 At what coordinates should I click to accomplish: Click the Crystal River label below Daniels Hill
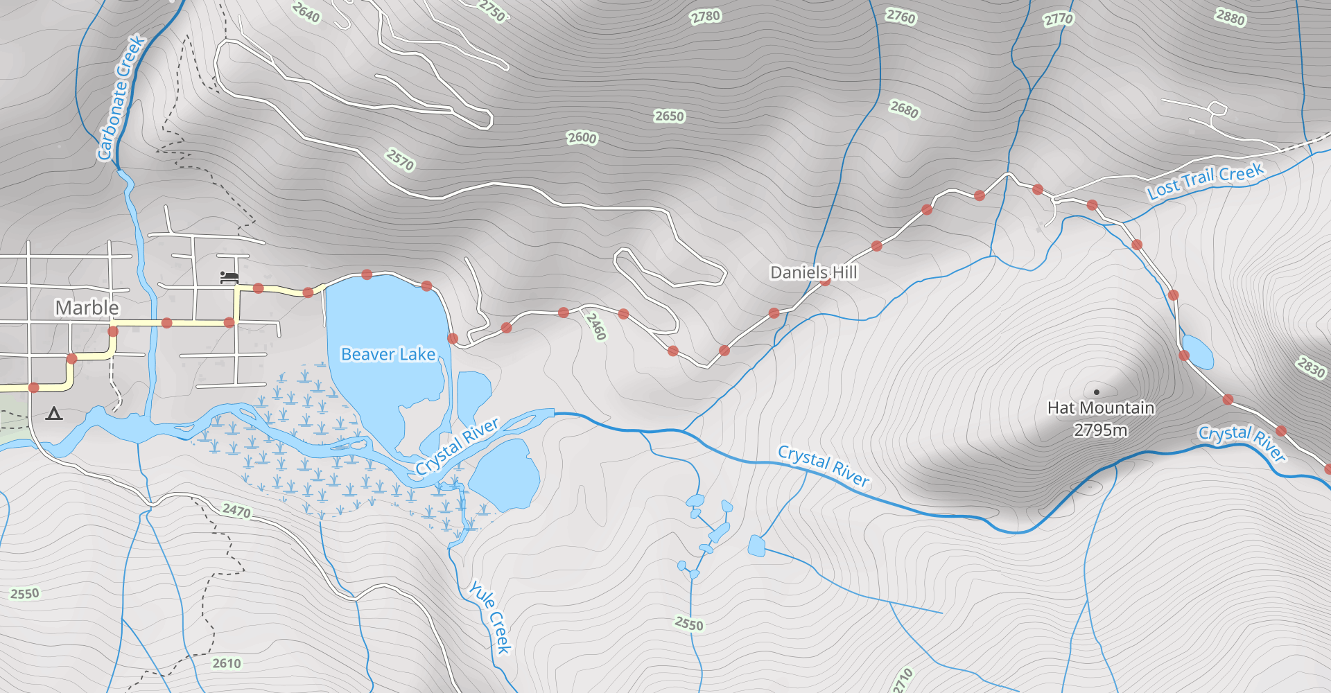click(824, 466)
